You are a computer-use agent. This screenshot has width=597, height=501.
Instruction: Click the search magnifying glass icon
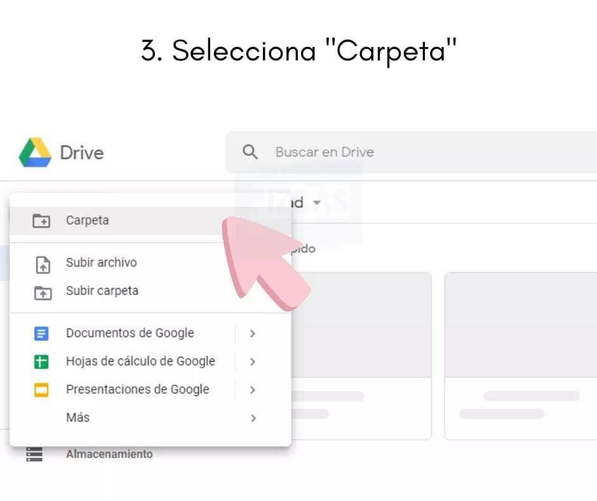250,151
